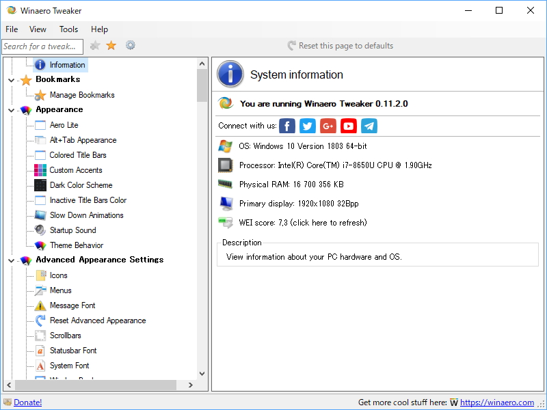Click the Telegram icon
The width and height of the screenshot is (547, 410).
pyautogui.click(x=369, y=126)
